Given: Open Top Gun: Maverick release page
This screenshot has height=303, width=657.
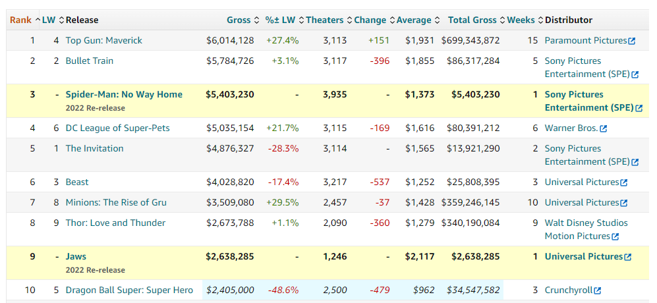Looking at the screenshot, I should coord(104,41).
